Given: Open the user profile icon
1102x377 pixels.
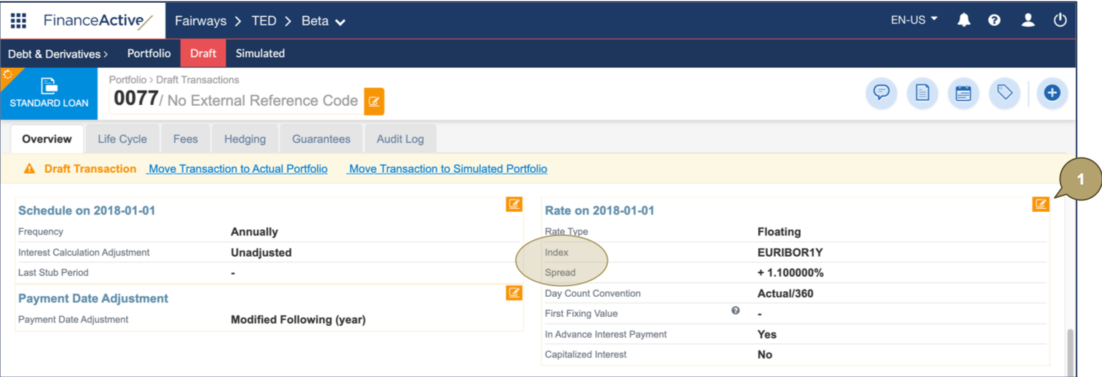Looking at the screenshot, I should coord(1027,20).
